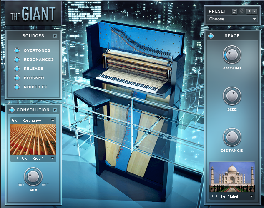Click the arrow button beside the Sources title

coord(55,36)
